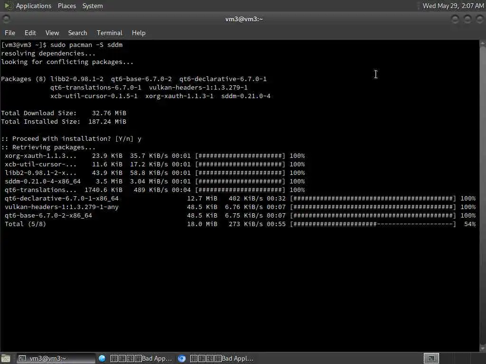486x364 pixels.
Task: Click the Total progress bar at 54%
Action: (373, 224)
